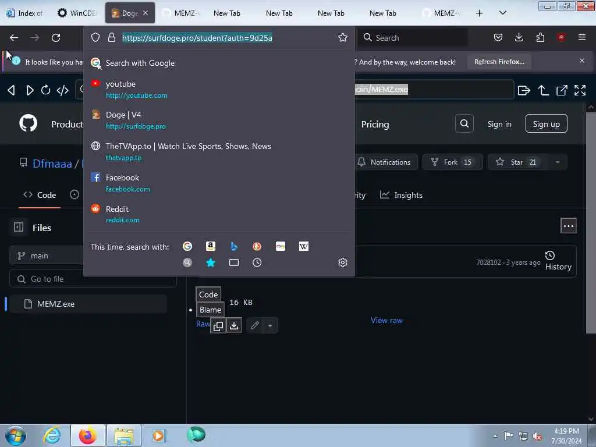
Task: Search with eBay engine icon
Action: (x=280, y=246)
